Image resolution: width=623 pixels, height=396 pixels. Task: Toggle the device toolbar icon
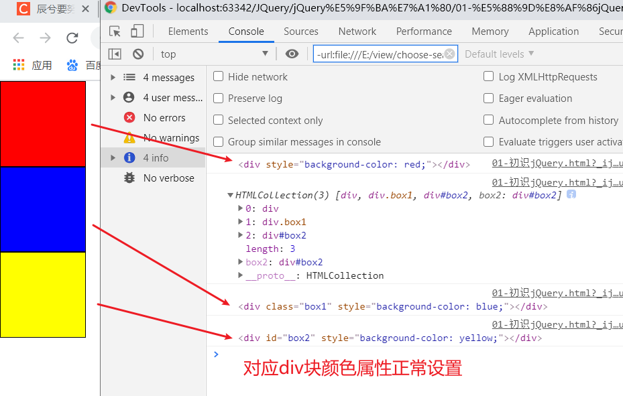pos(137,31)
